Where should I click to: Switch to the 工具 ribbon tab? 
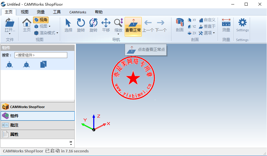(57, 12)
